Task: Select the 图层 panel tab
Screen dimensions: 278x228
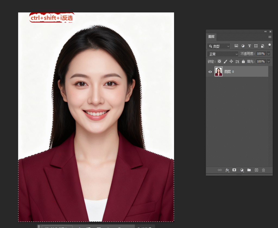Action: [x=211, y=37]
